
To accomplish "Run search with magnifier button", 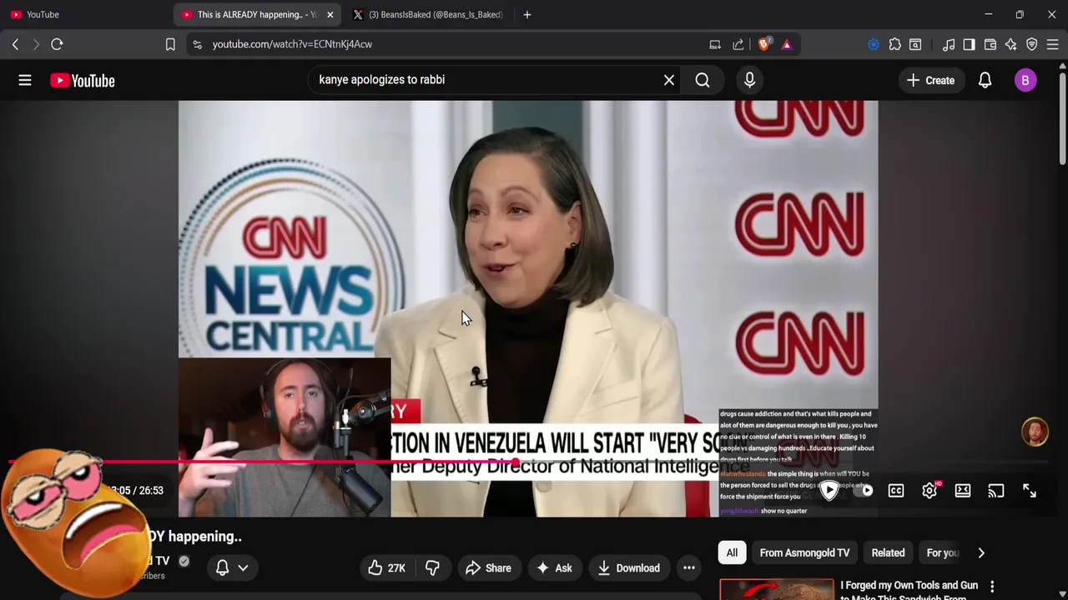I will coord(703,80).
